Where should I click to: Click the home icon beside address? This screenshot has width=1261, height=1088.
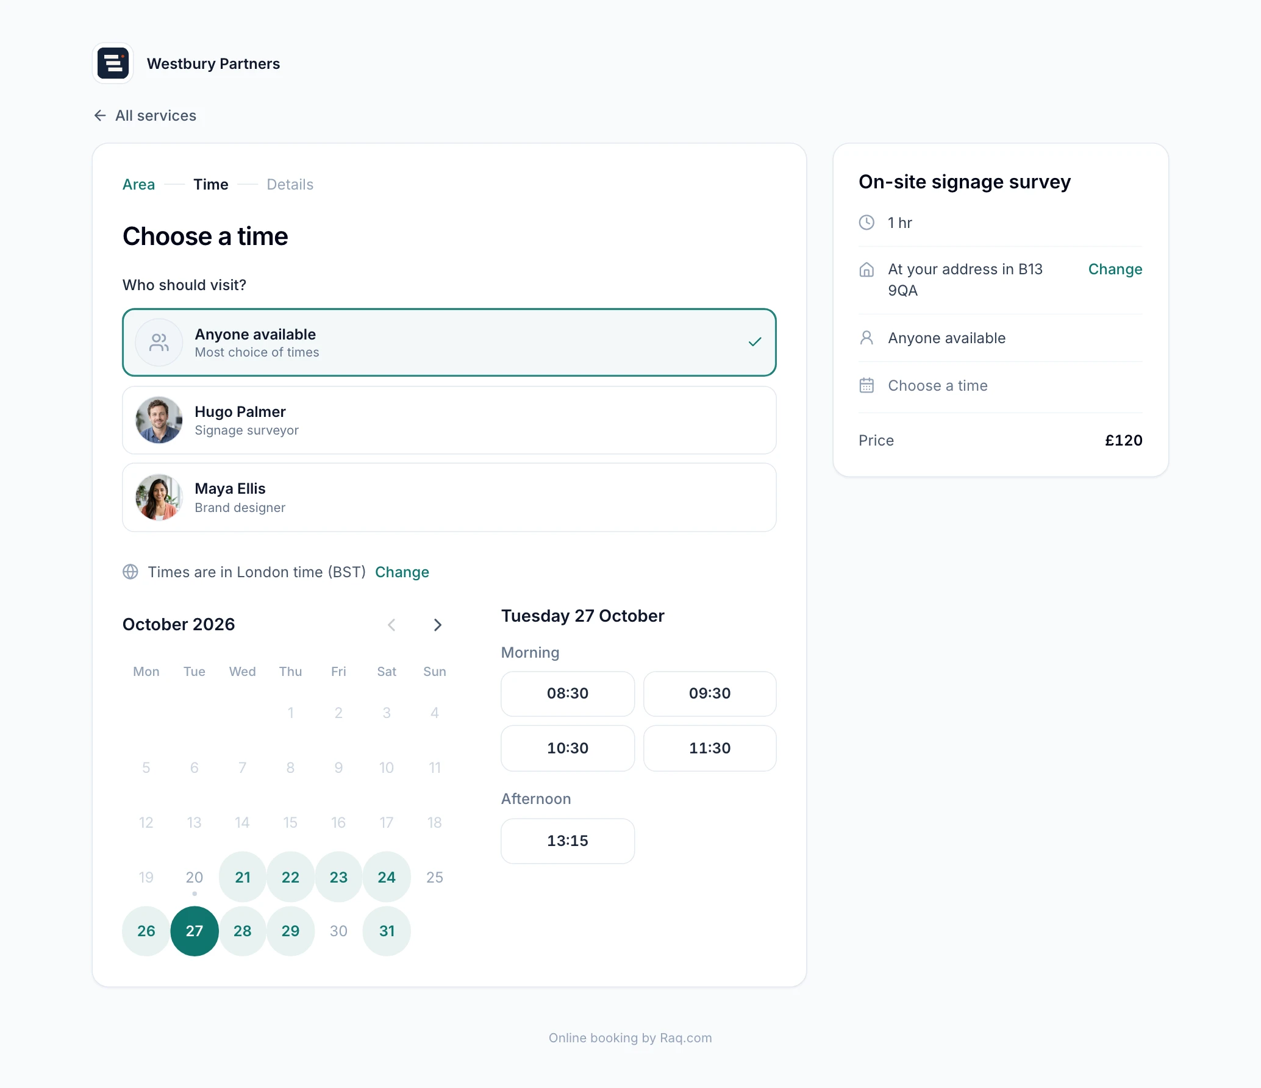[866, 269]
